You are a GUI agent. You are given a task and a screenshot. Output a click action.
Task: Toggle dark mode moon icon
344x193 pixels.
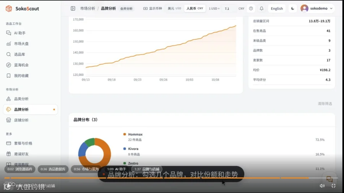point(292,8)
